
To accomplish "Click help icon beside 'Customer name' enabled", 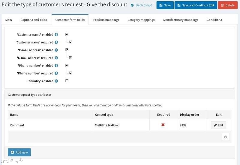I will (56, 35).
